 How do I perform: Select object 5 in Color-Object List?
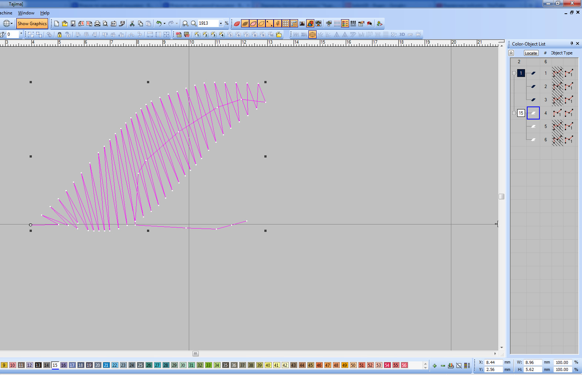[545, 126]
